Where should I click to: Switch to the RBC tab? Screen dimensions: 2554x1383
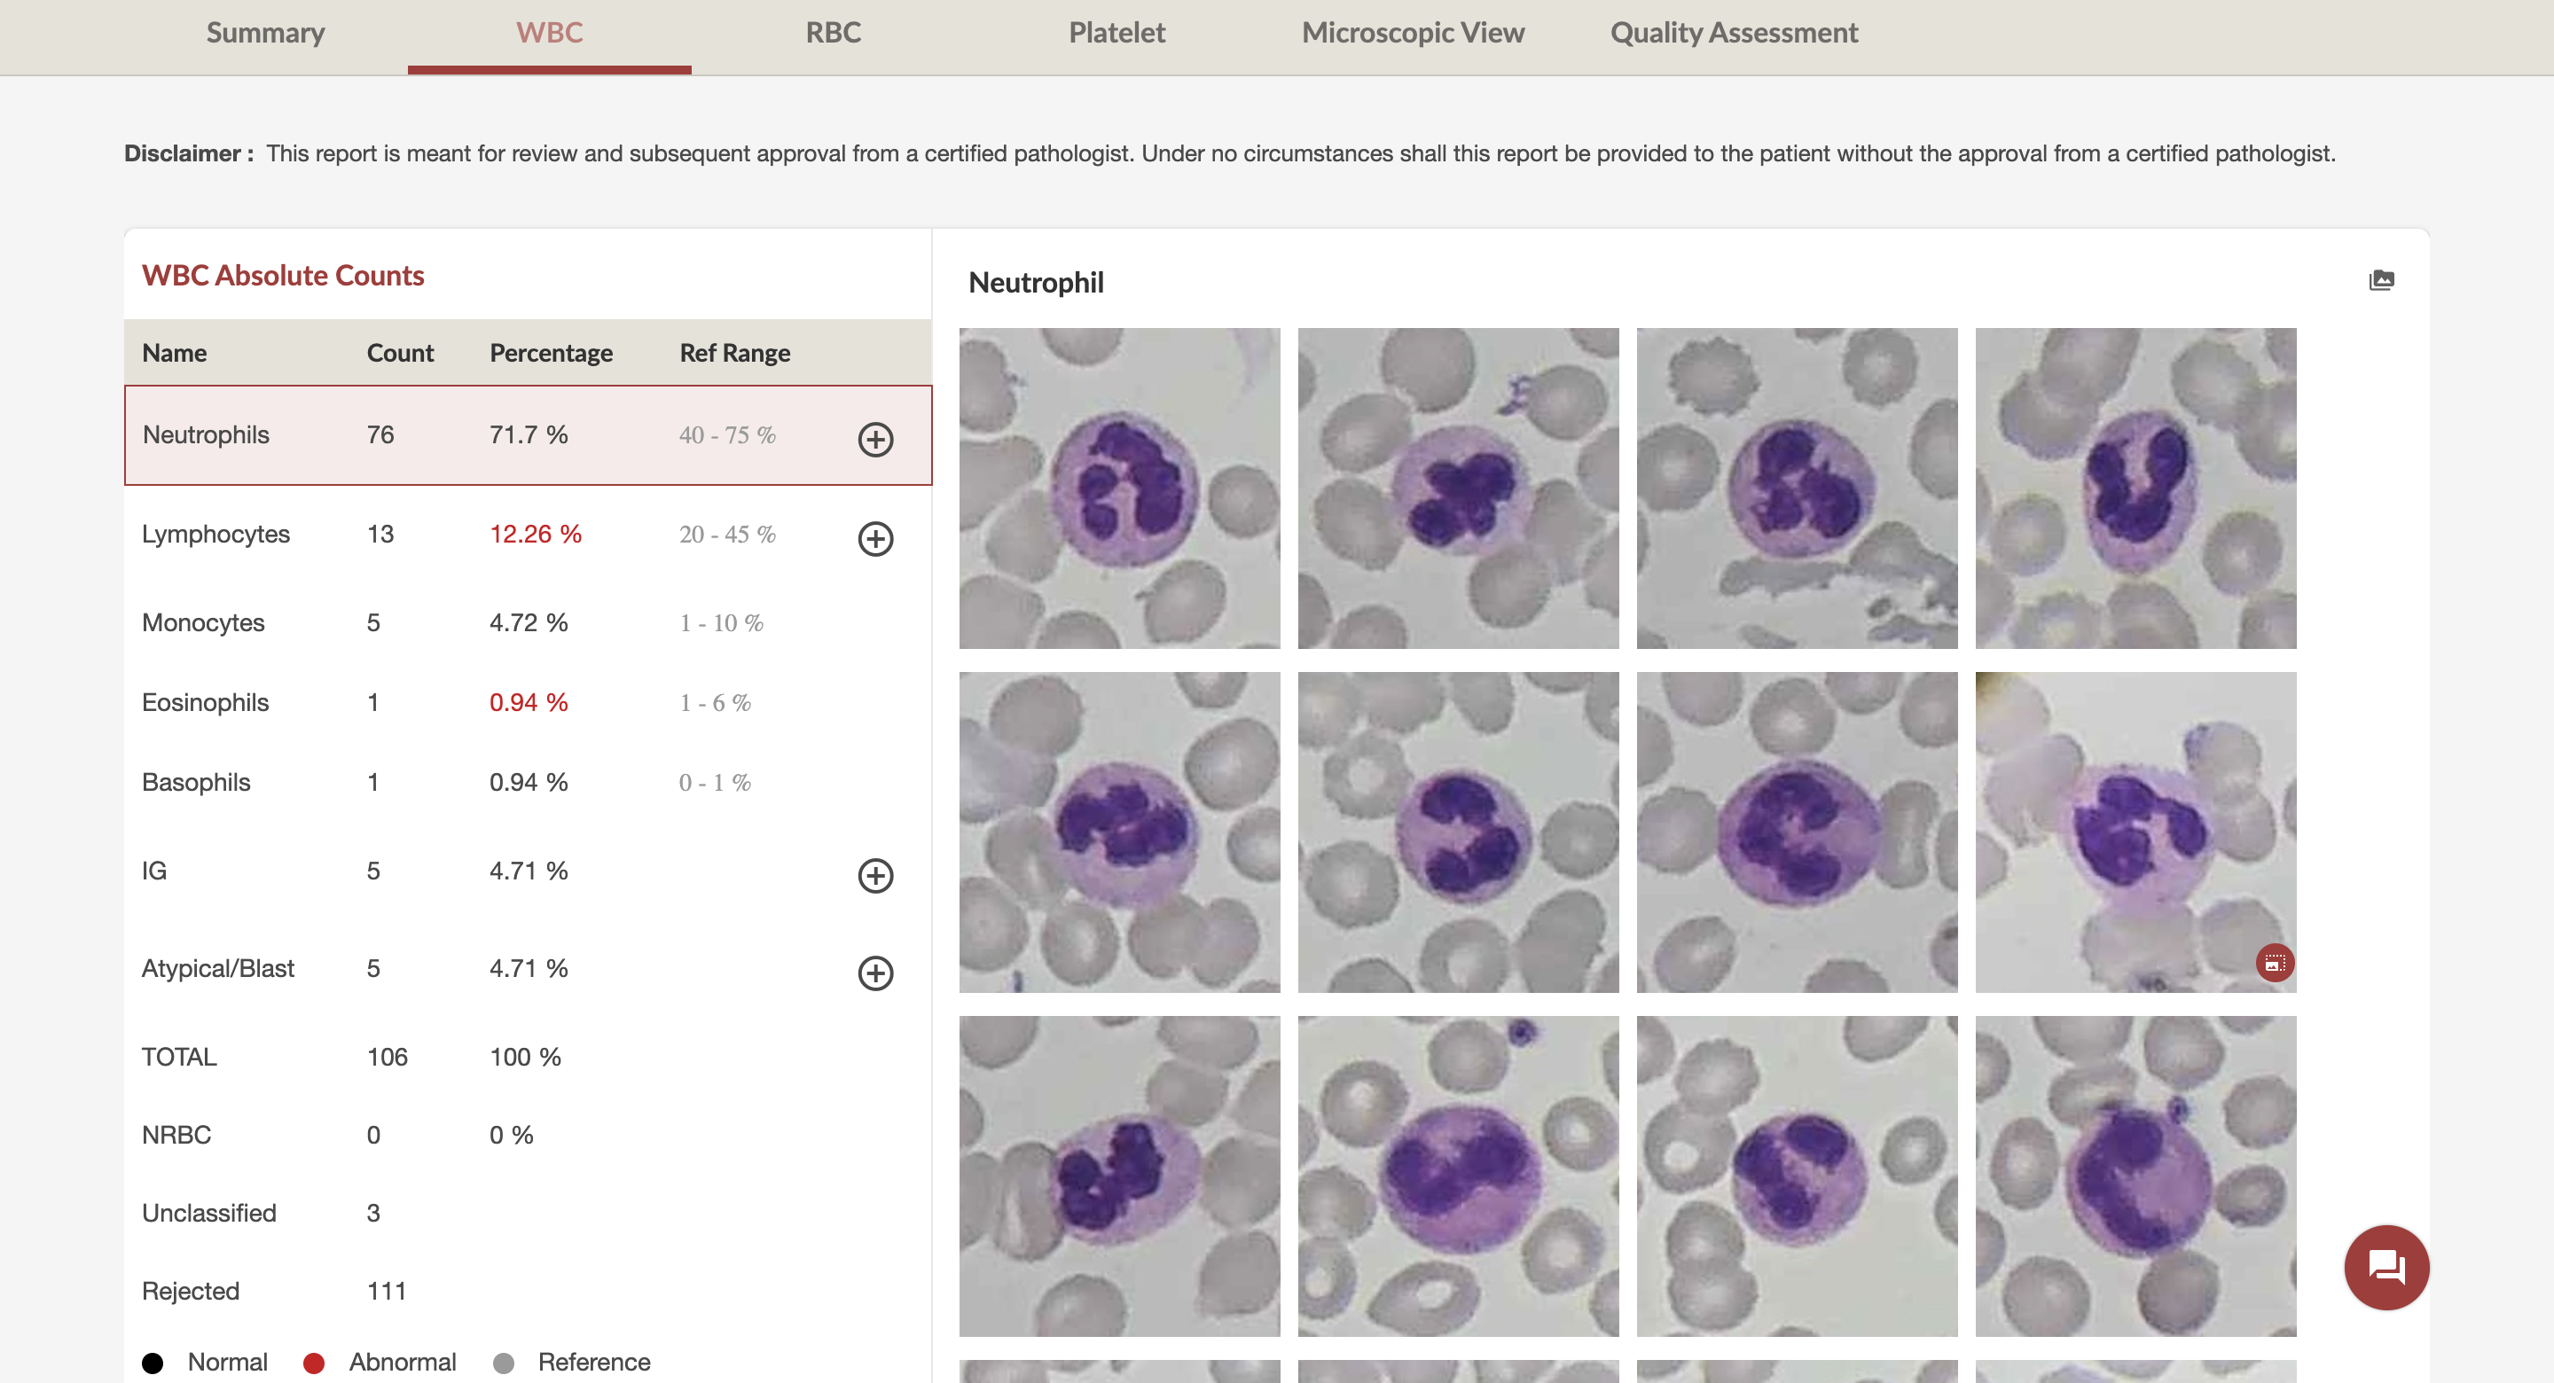click(833, 33)
